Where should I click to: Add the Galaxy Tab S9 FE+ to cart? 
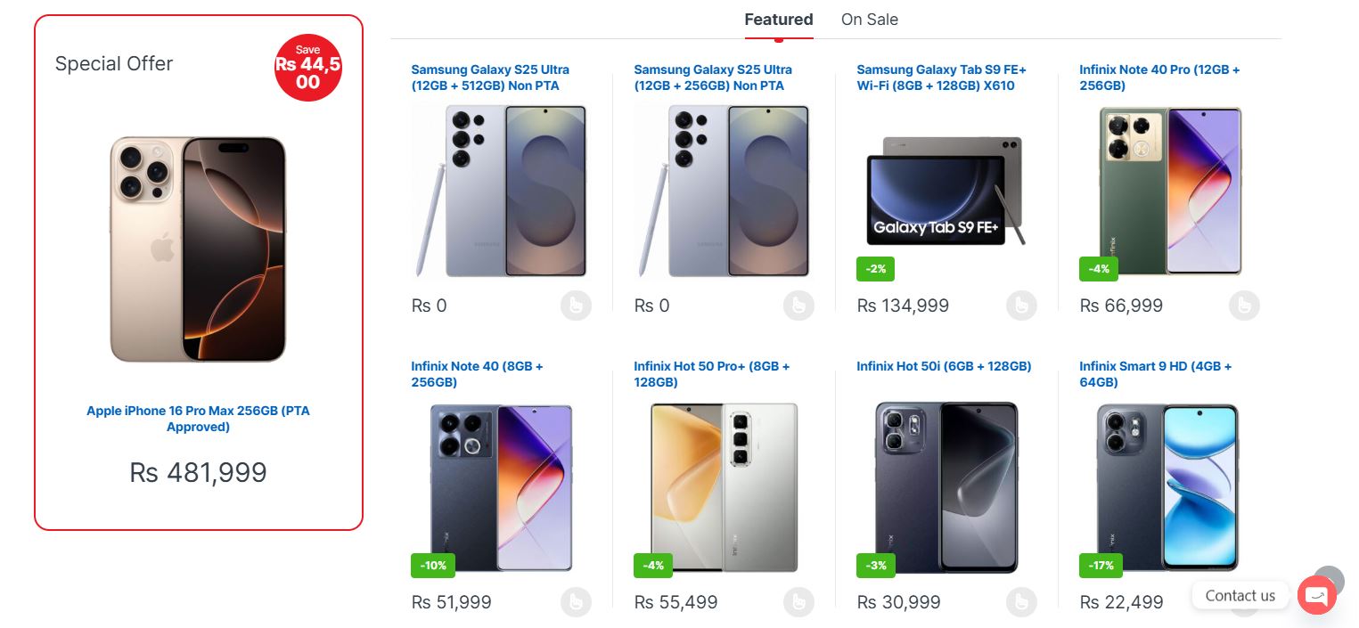[x=1021, y=306]
